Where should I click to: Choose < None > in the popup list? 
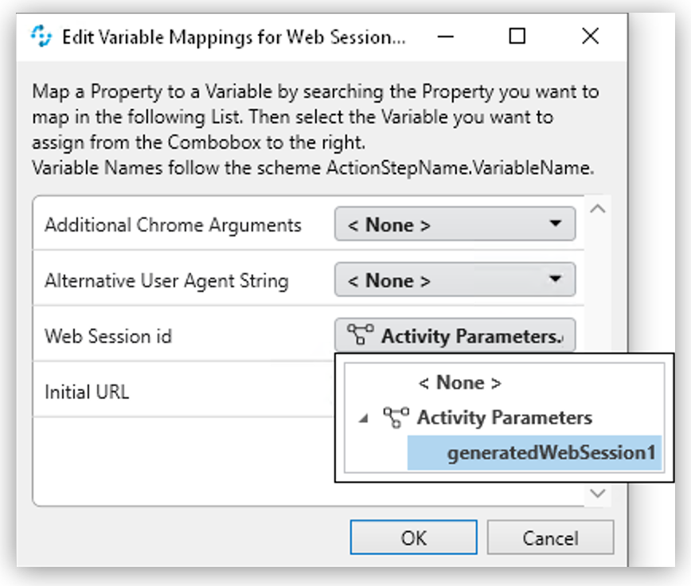tap(459, 382)
